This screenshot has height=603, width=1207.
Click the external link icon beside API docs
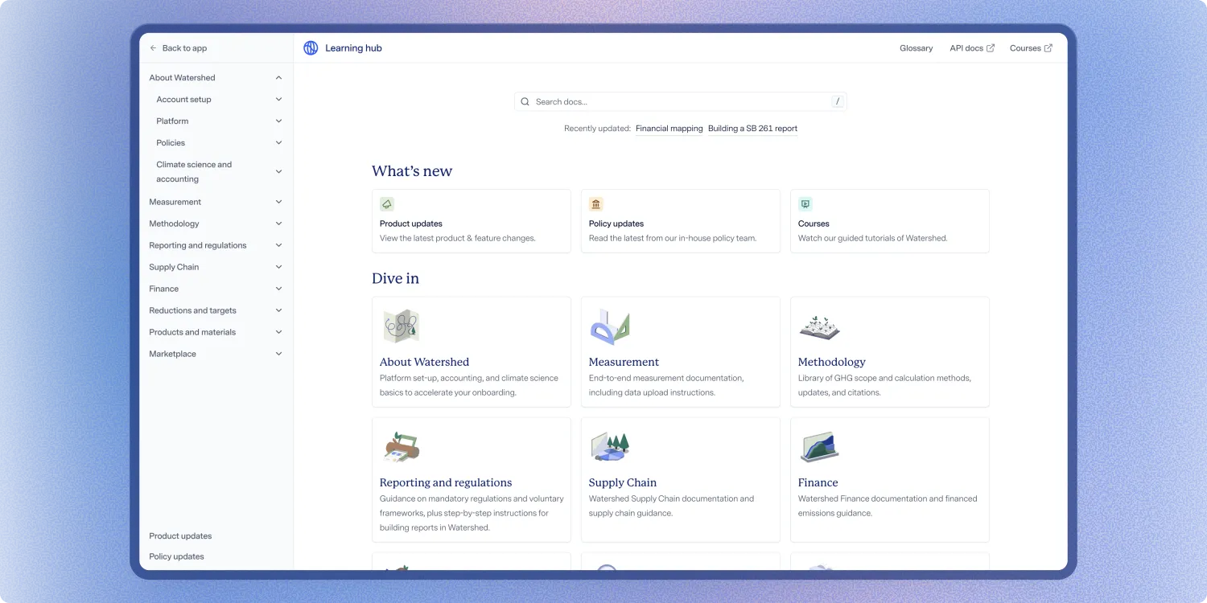990,47
